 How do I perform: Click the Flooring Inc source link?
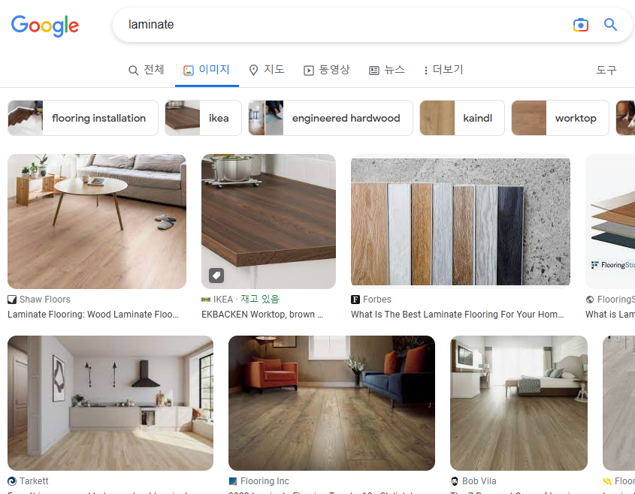pos(265,481)
